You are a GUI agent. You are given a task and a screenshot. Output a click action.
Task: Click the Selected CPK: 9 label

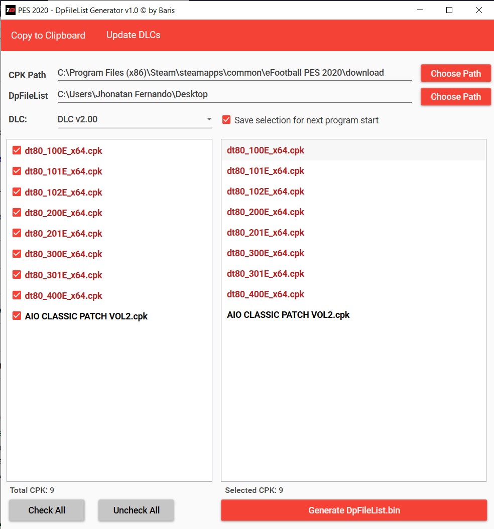pyautogui.click(x=254, y=490)
